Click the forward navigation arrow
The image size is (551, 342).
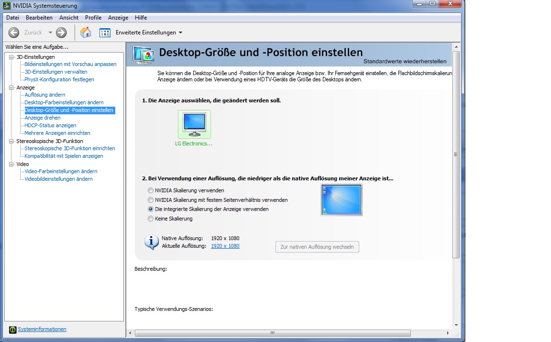(x=60, y=33)
